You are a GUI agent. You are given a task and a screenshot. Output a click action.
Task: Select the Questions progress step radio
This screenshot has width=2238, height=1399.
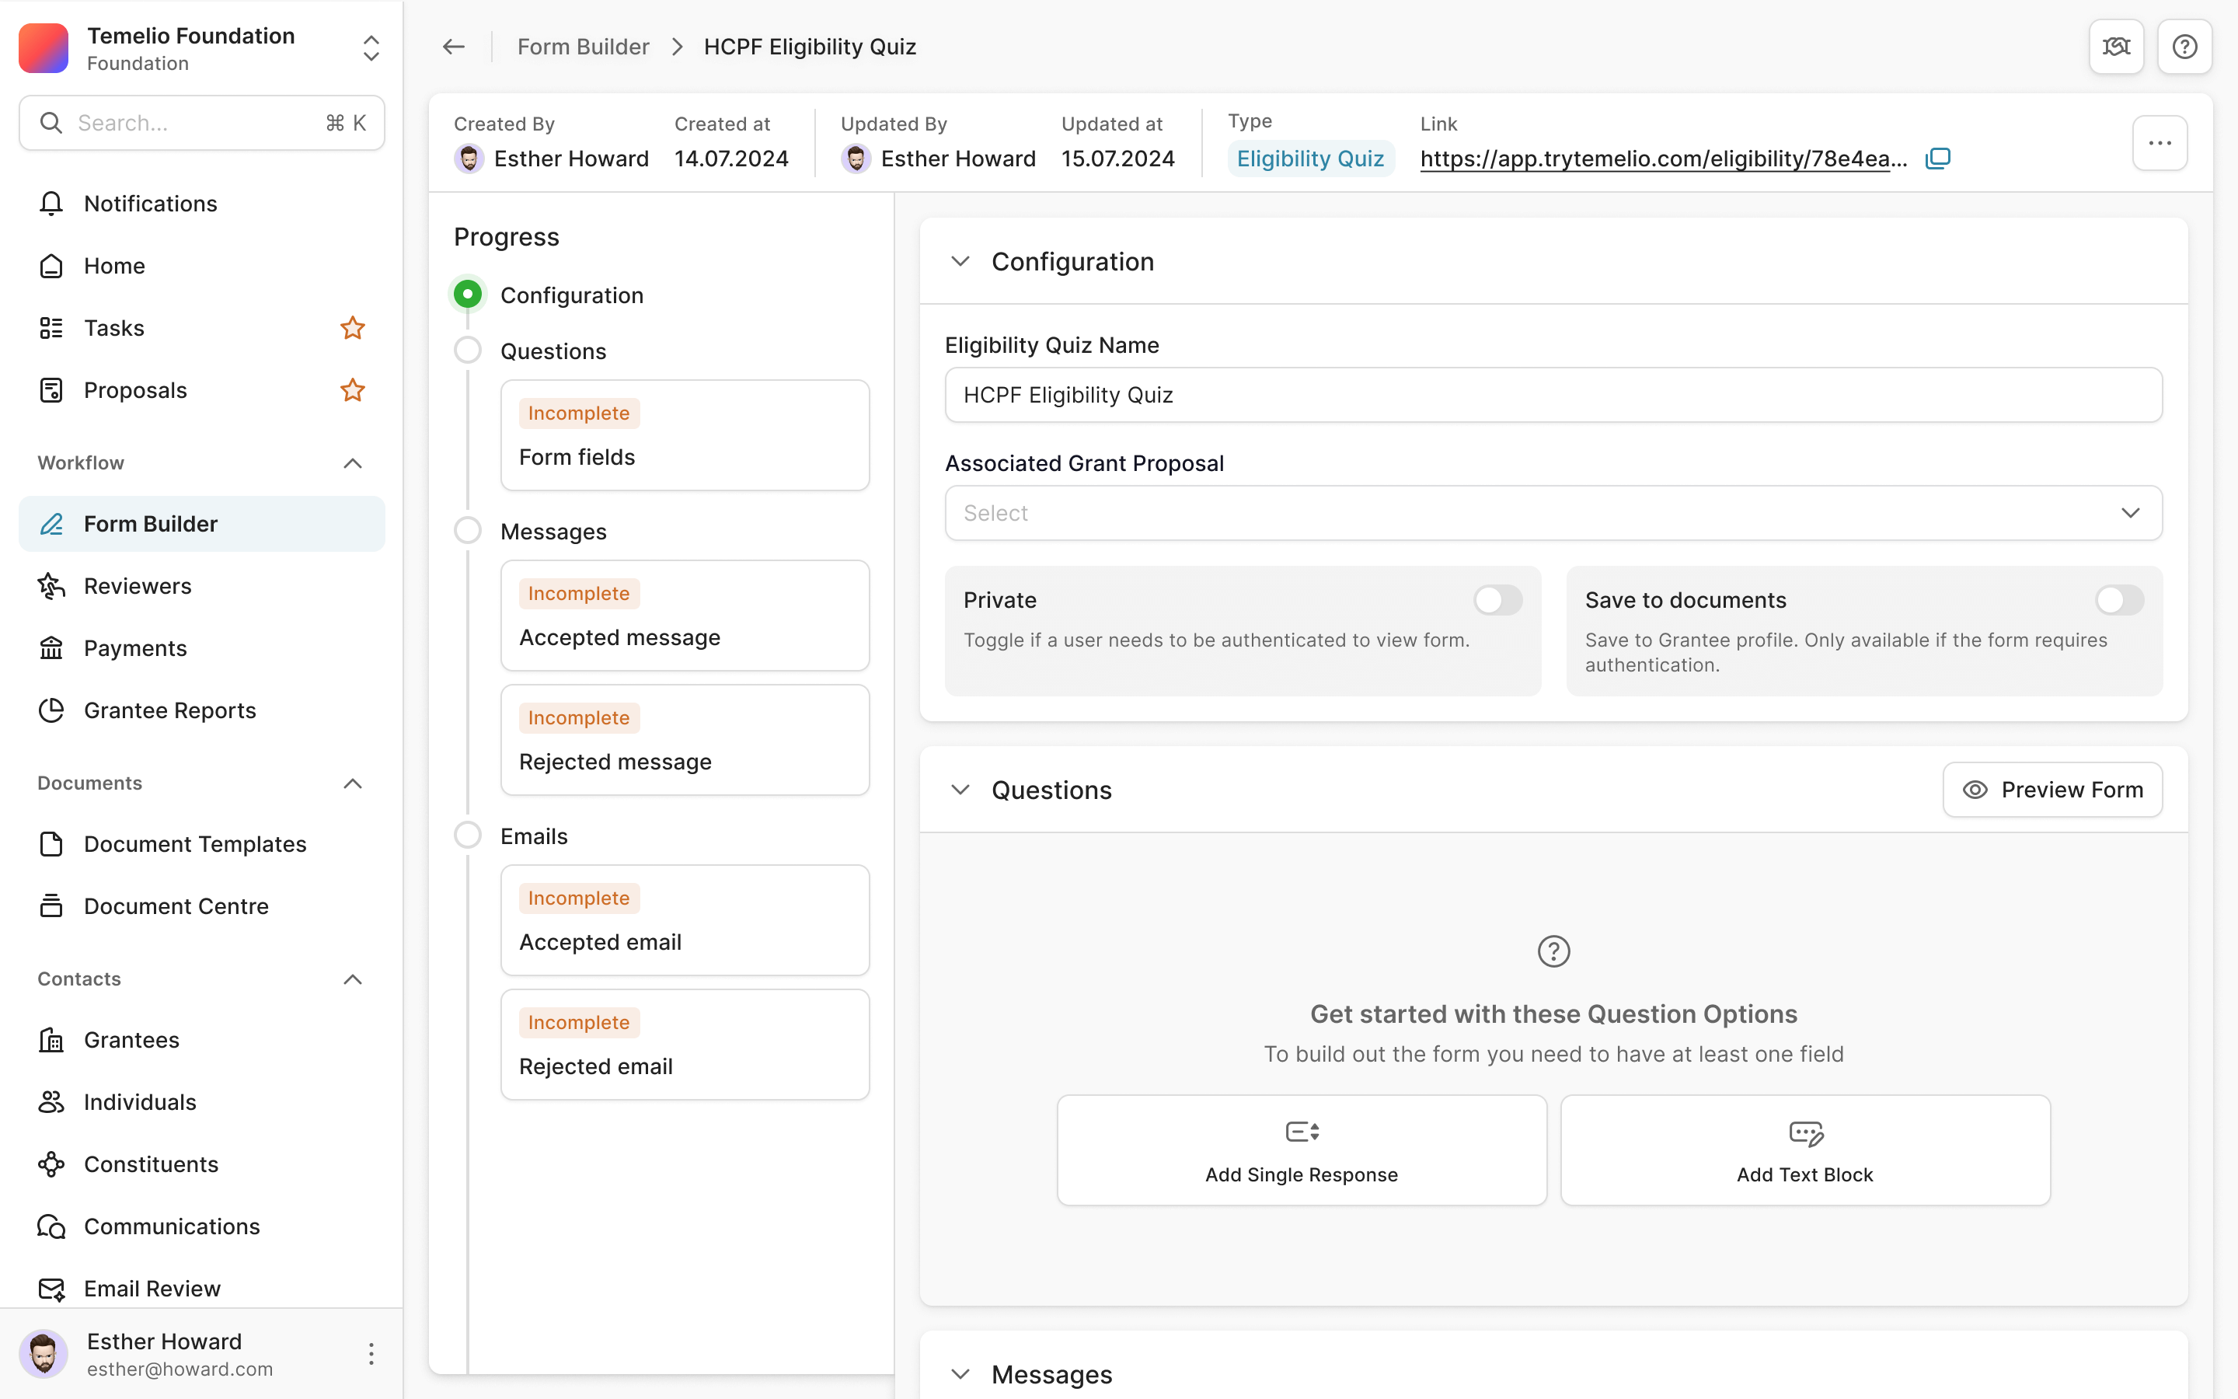pyautogui.click(x=468, y=351)
